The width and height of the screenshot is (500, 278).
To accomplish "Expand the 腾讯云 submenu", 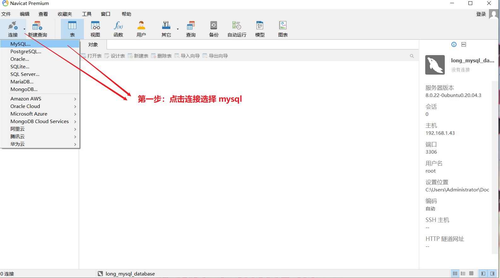I will 75,137.
